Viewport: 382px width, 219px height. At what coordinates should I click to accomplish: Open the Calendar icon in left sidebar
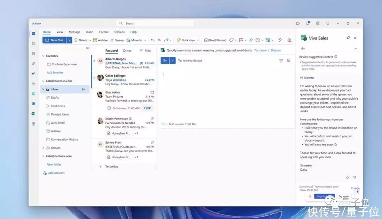(34, 43)
